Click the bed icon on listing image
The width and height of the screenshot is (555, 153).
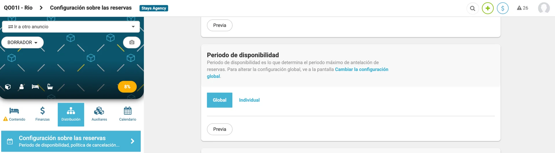click(35, 87)
